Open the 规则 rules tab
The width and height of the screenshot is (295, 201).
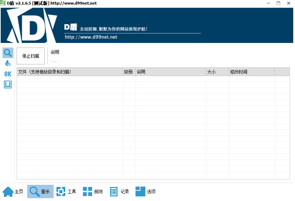[x=93, y=191]
